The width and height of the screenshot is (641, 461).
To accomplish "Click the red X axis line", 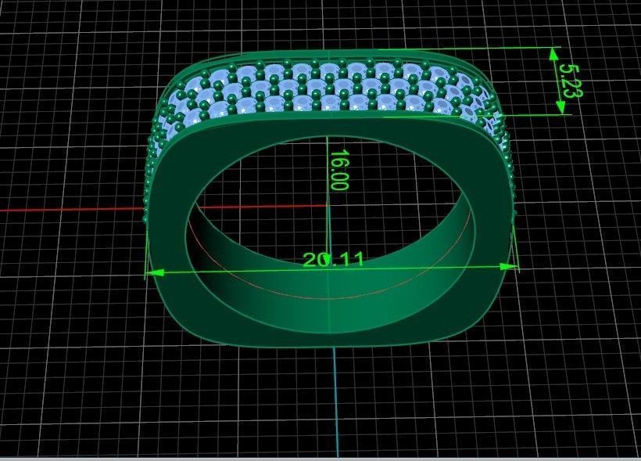I will tap(72, 210).
